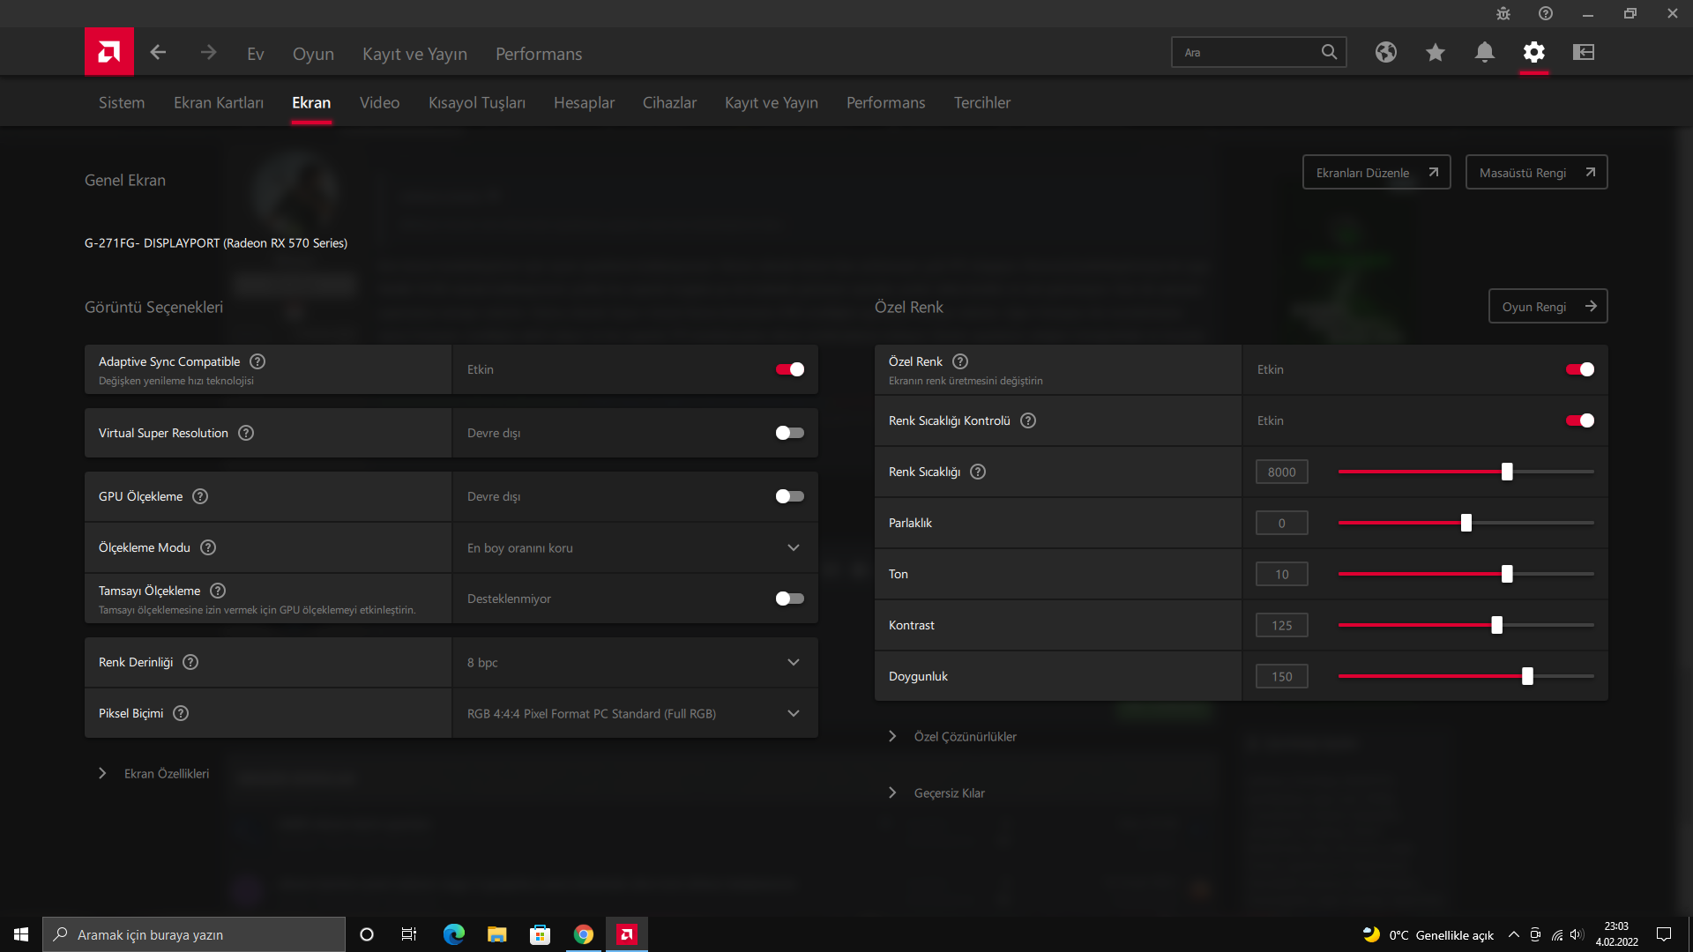Enable Virtual Super Resolution
This screenshot has width=1693, height=952.
(x=789, y=433)
